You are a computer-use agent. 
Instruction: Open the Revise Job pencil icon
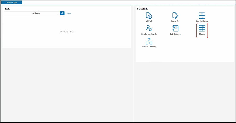coord(175,15)
